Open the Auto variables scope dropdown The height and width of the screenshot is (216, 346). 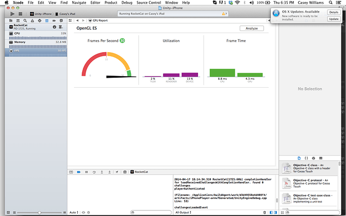(74, 212)
